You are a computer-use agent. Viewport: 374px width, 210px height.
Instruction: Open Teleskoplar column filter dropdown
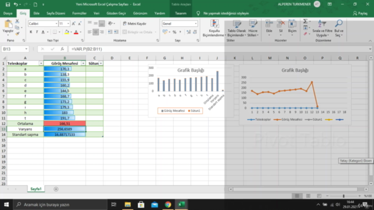(41, 64)
